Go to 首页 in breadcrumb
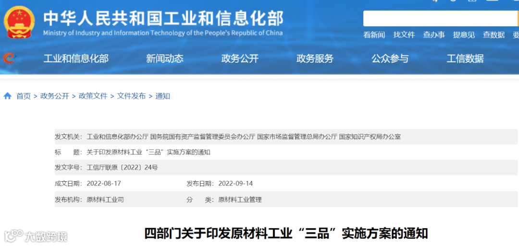Image resolution: width=519 pixels, height=246 pixels. [x=24, y=96]
